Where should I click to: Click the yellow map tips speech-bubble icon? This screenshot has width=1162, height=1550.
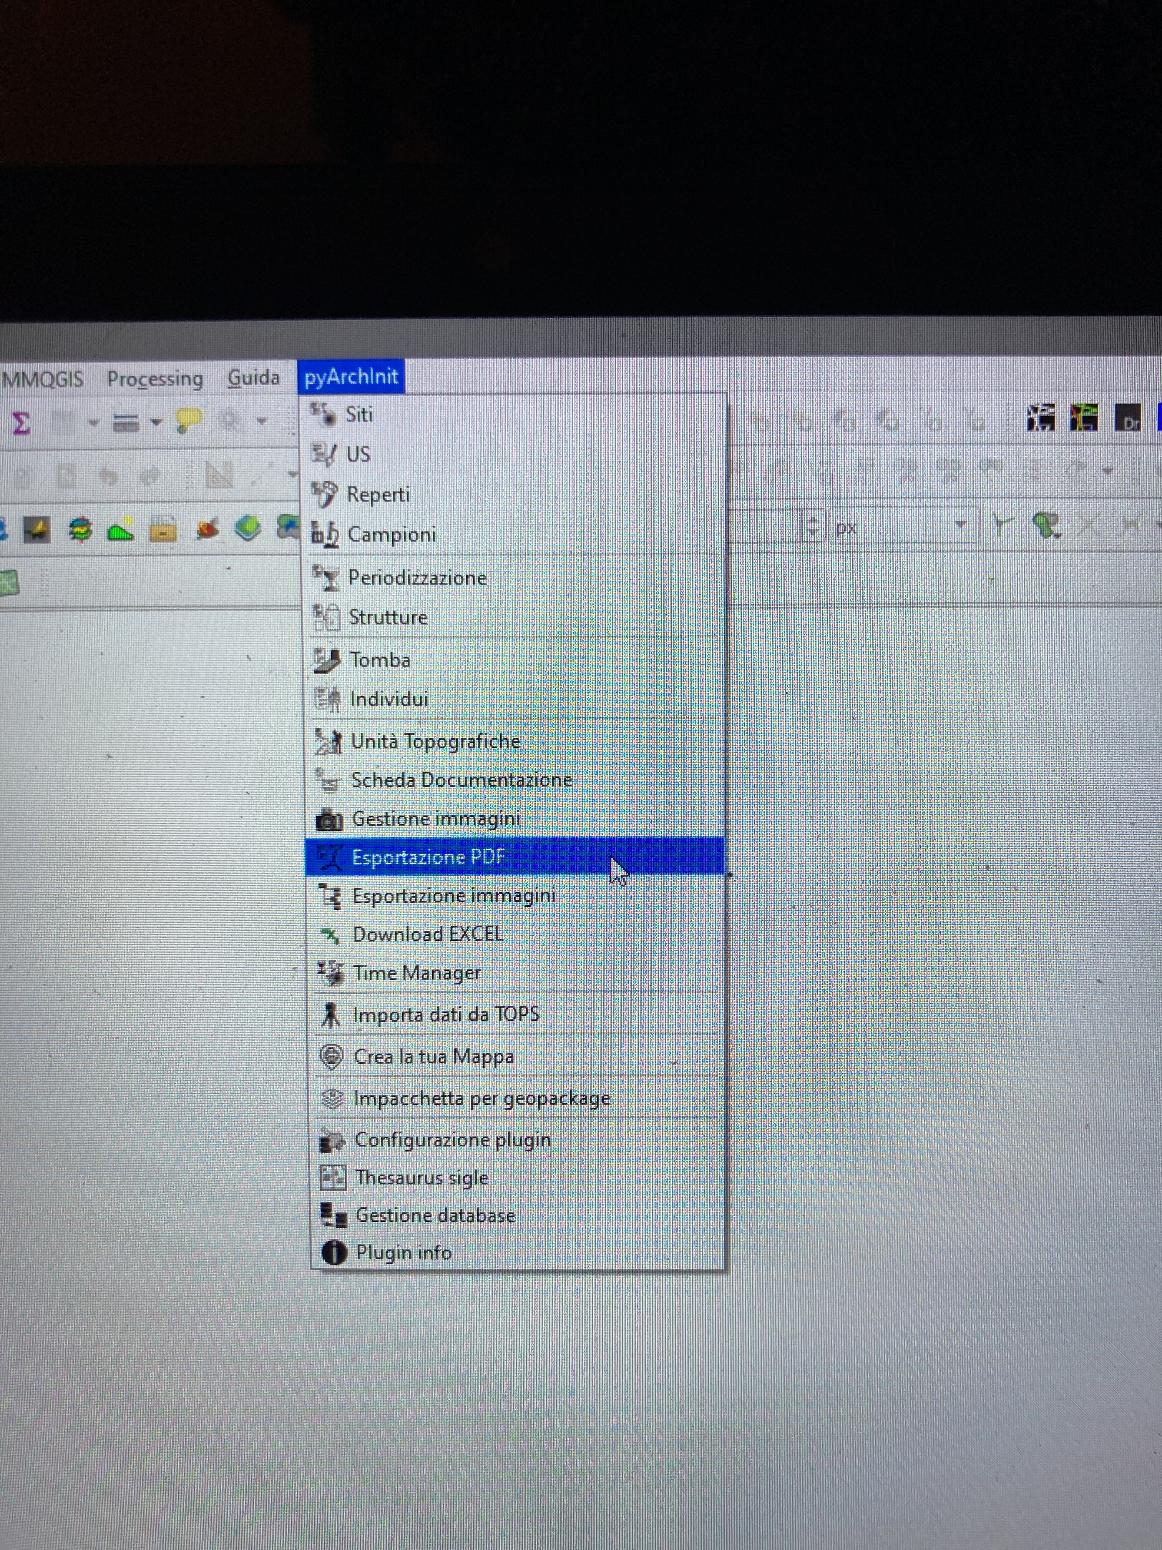click(x=188, y=421)
